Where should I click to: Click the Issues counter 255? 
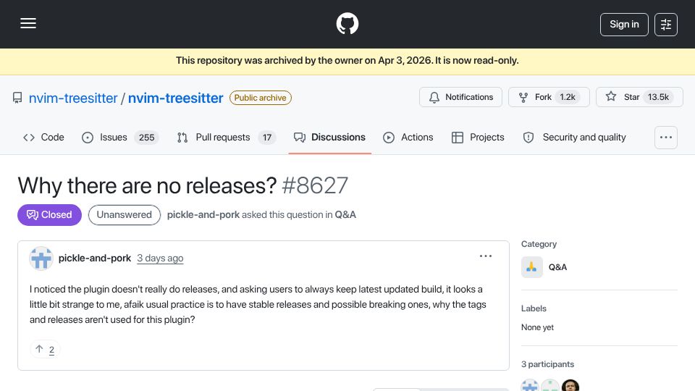tap(147, 138)
